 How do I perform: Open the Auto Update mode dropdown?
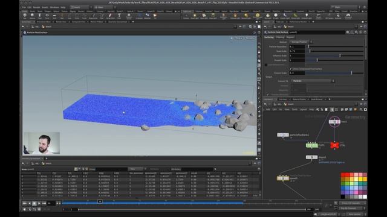tap(355, 215)
